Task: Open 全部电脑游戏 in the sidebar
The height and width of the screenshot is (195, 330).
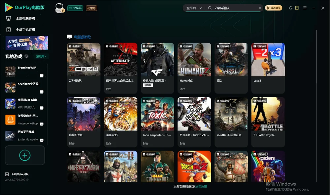Action: pos(25,18)
